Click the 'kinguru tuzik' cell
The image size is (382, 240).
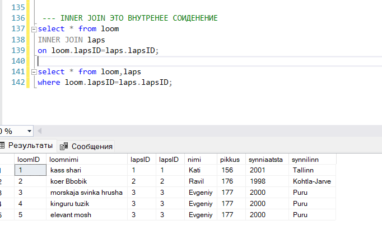click(87, 204)
